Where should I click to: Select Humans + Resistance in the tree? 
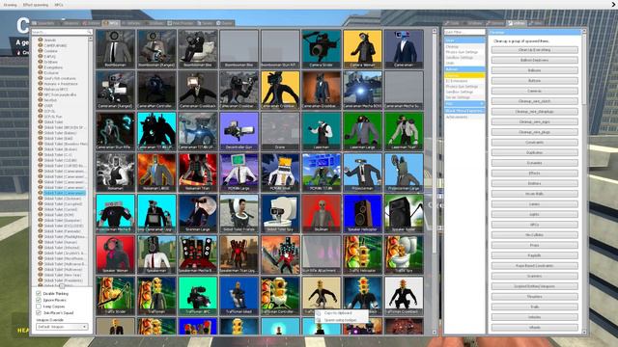coord(61,84)
